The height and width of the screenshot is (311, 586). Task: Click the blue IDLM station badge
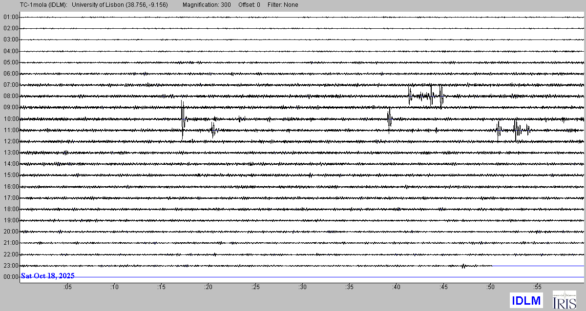pyautogui.click(x=525, y=300)
